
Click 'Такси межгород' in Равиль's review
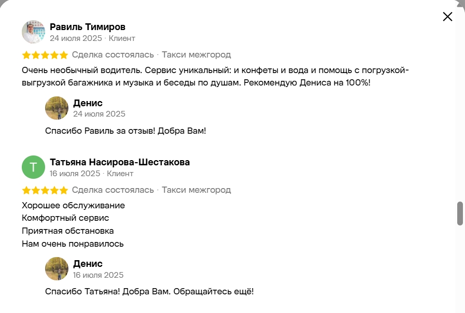(x=196, y=54)
